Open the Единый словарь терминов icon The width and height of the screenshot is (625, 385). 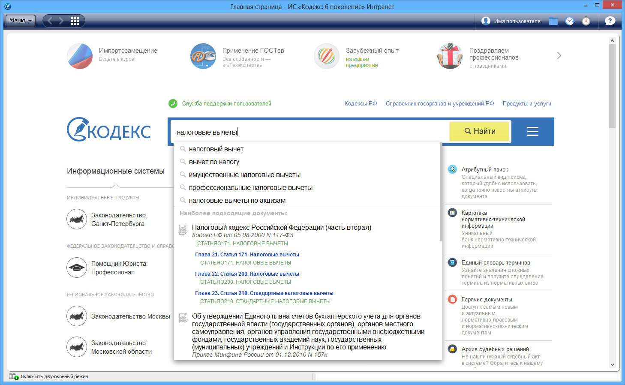click(452, 262)
